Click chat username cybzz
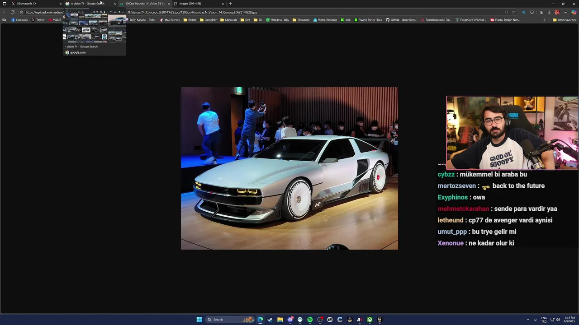The height and width of the screenshot is (325, 579). pyautogui.click(x=446, y=174)
